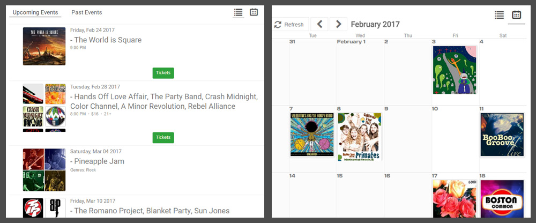The height and width of the screenshot is (223, 536).
Task: Click the February 2017 month heading
Action: 375,25
